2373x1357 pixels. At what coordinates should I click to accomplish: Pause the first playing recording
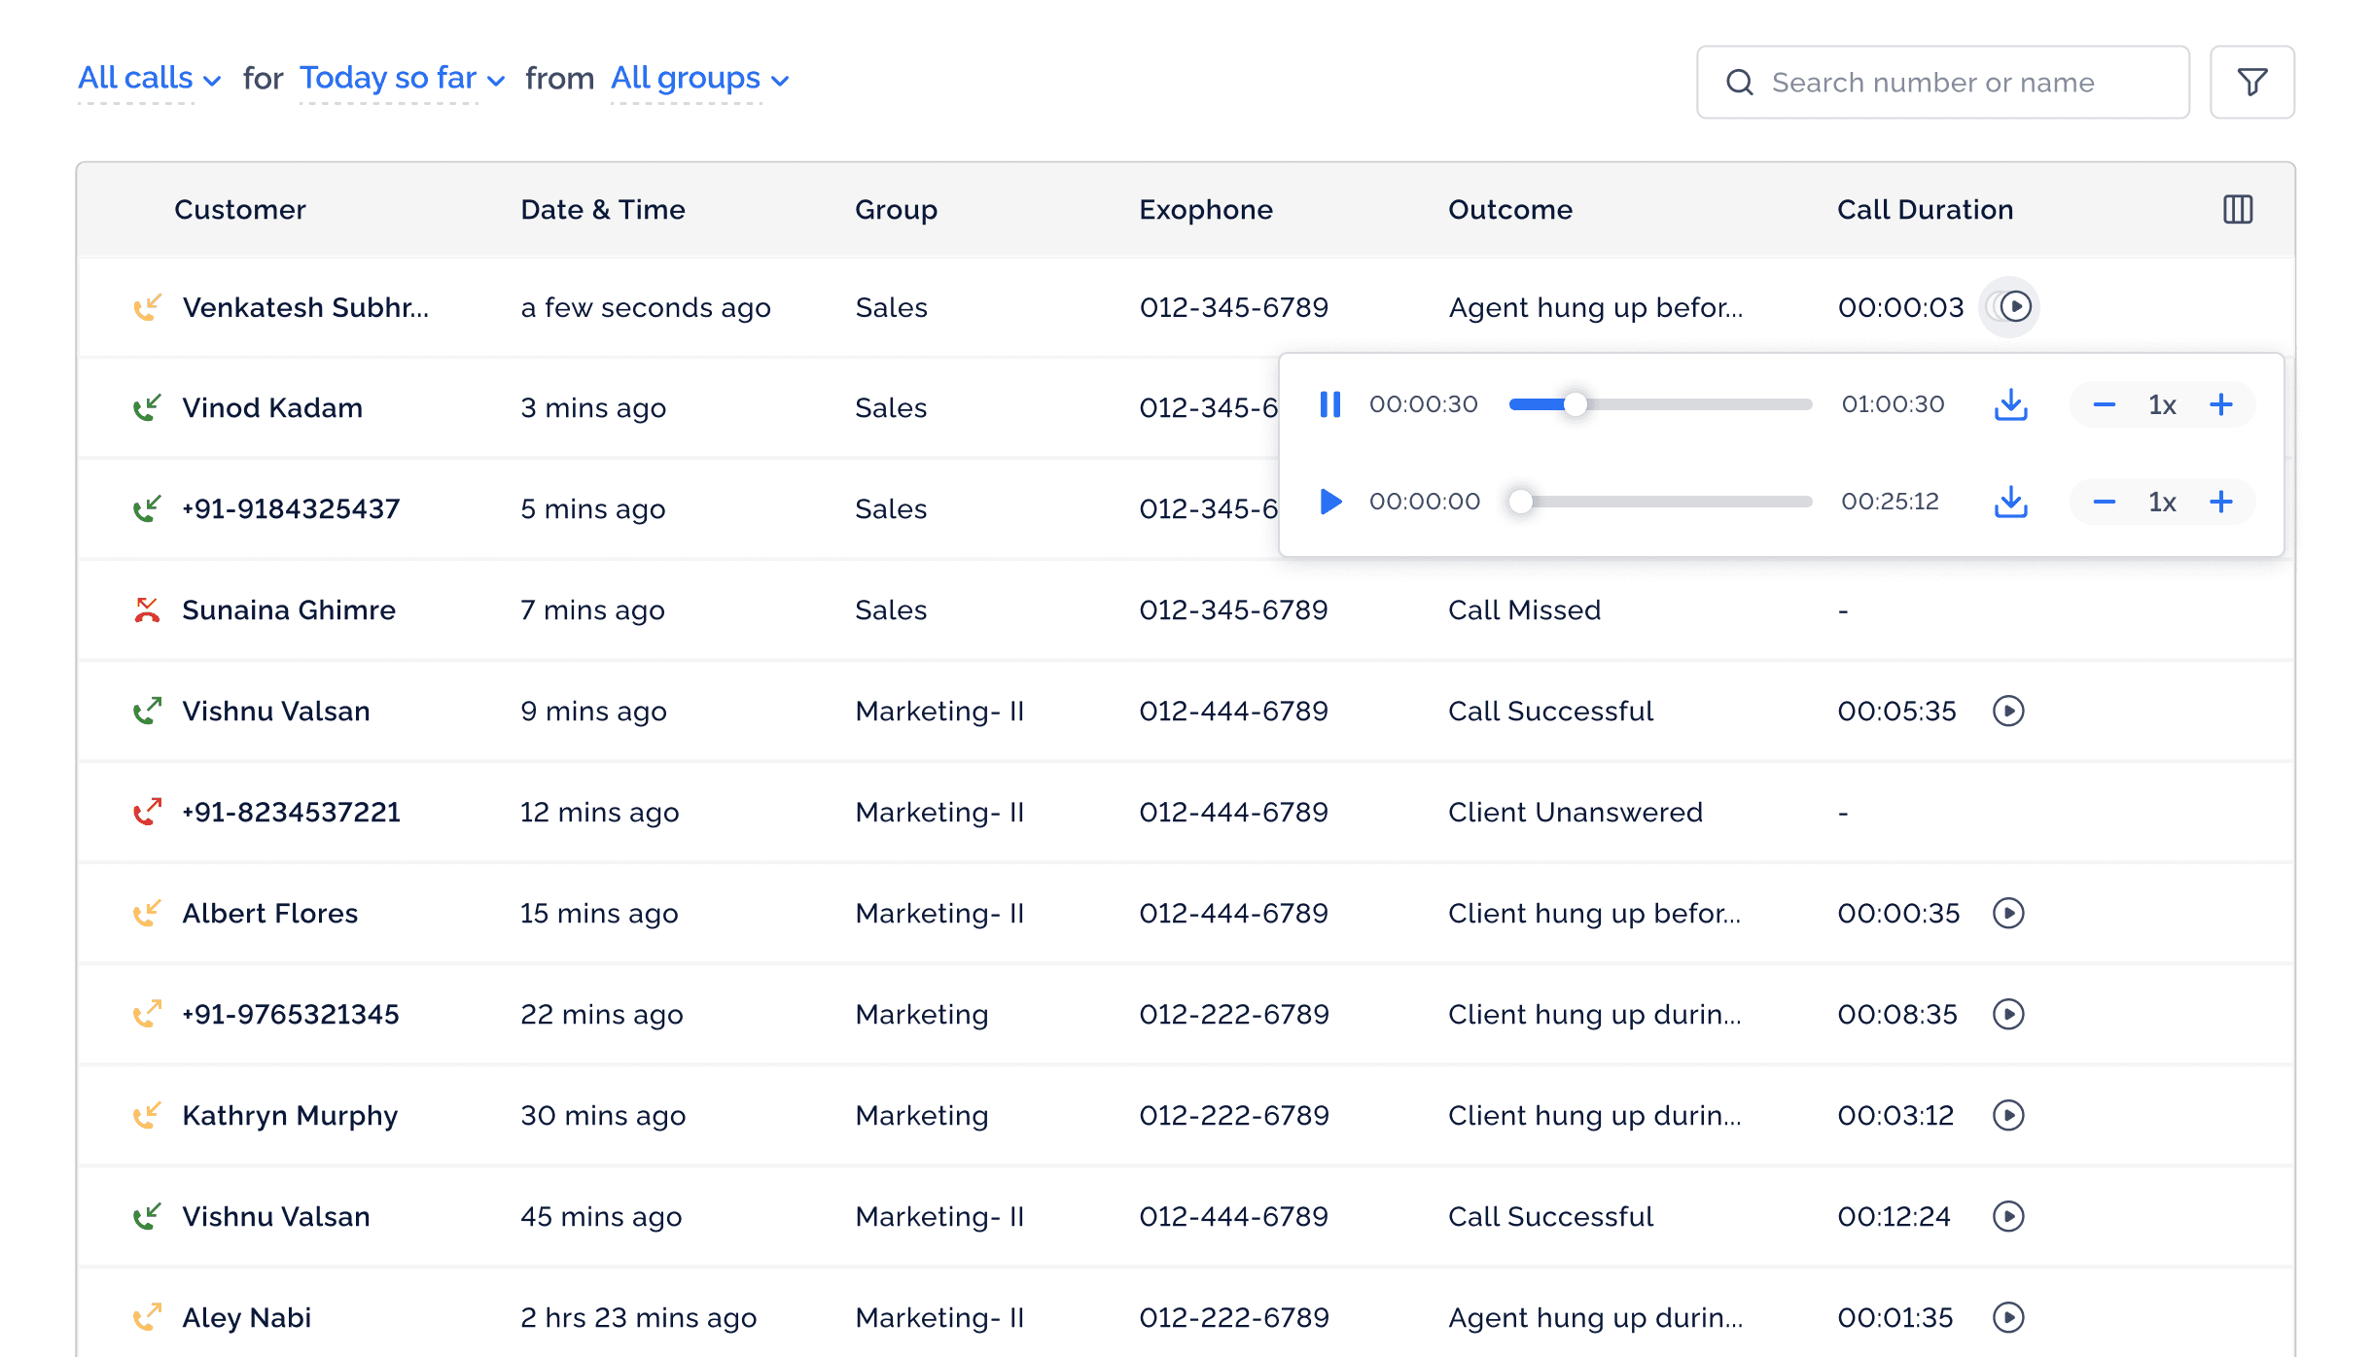tap(1329, 404)
